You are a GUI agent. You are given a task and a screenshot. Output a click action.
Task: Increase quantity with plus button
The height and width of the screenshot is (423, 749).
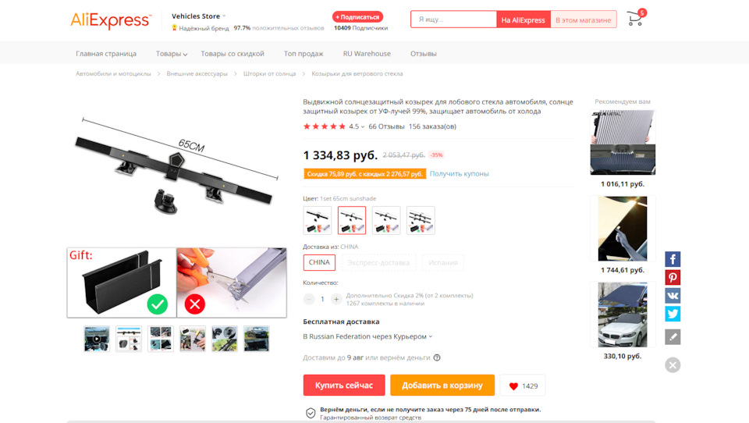[x=336, y=299]
